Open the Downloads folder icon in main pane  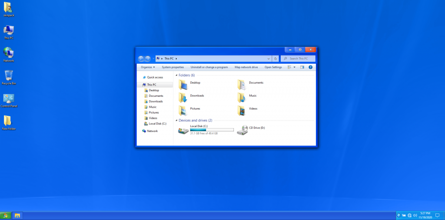(x=183, y=97)
